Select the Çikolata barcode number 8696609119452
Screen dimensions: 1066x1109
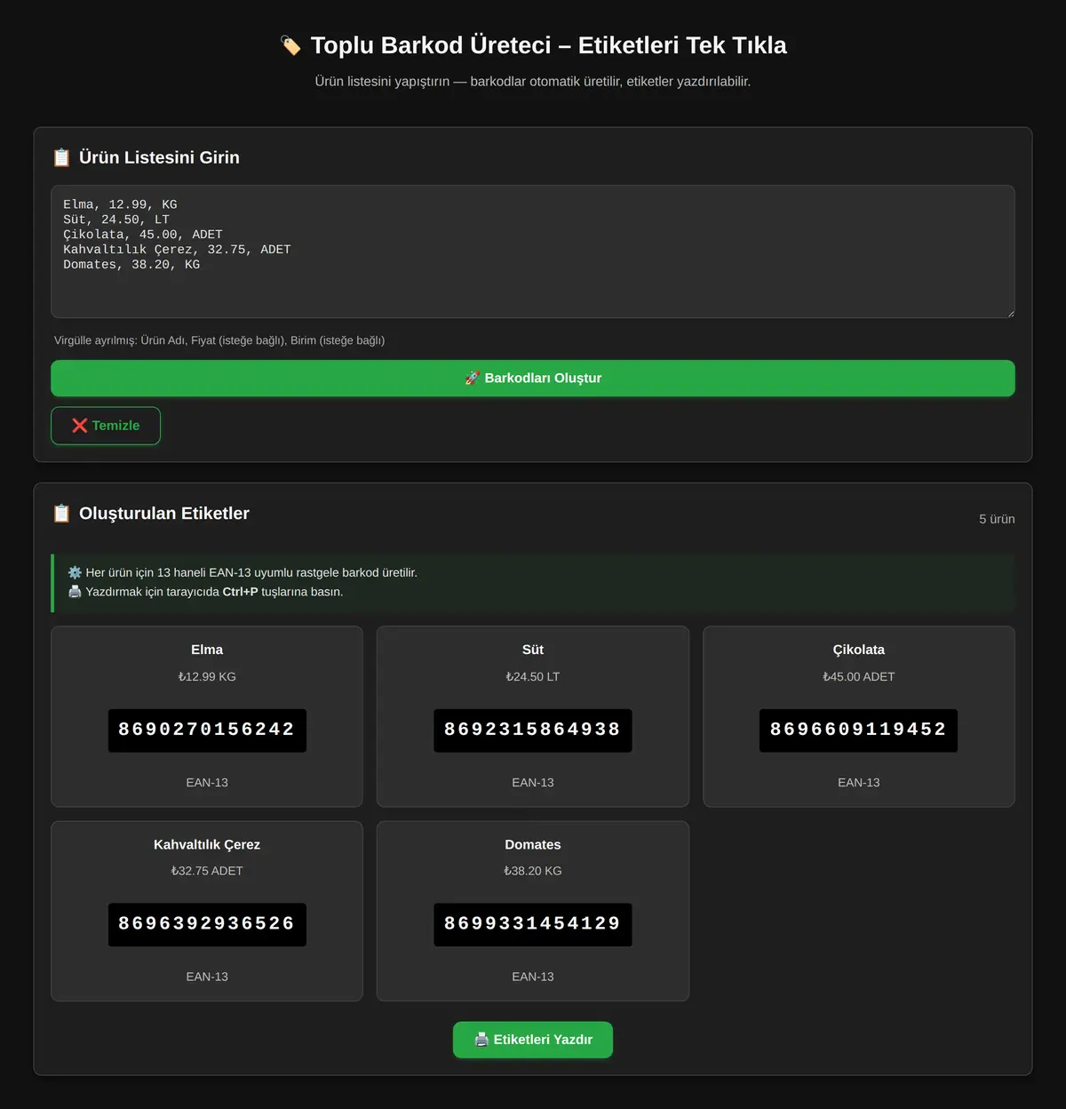(x=858, y=730)
